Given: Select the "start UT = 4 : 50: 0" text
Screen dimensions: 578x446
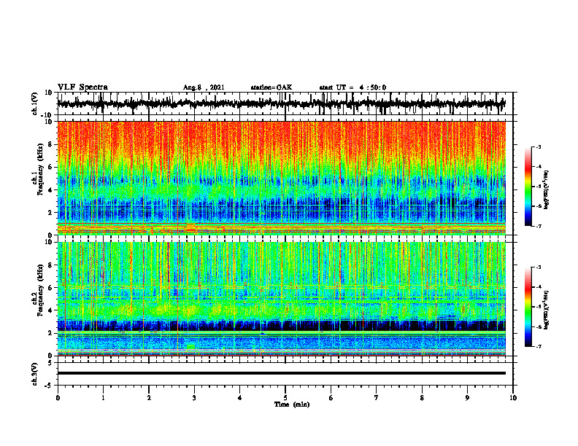Looking at the screenshot, I should pyautogui.click(x=352, y=87).
